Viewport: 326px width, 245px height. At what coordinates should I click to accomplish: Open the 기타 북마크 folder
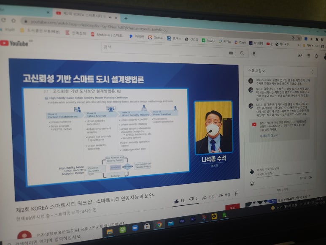coord(310,45)
